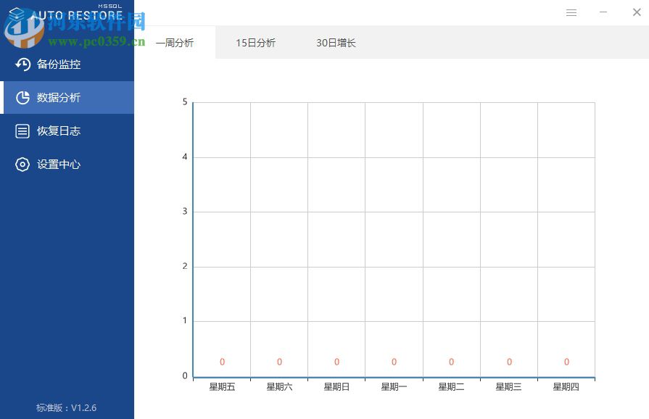649x419 pixels.
Task: Switch to the 30日增长 tab
Action: pyautogui.click(x=336, y=43)
